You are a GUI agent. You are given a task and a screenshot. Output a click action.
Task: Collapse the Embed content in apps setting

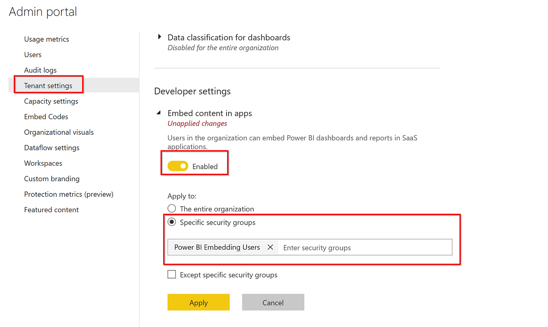[x=159, y=113]
